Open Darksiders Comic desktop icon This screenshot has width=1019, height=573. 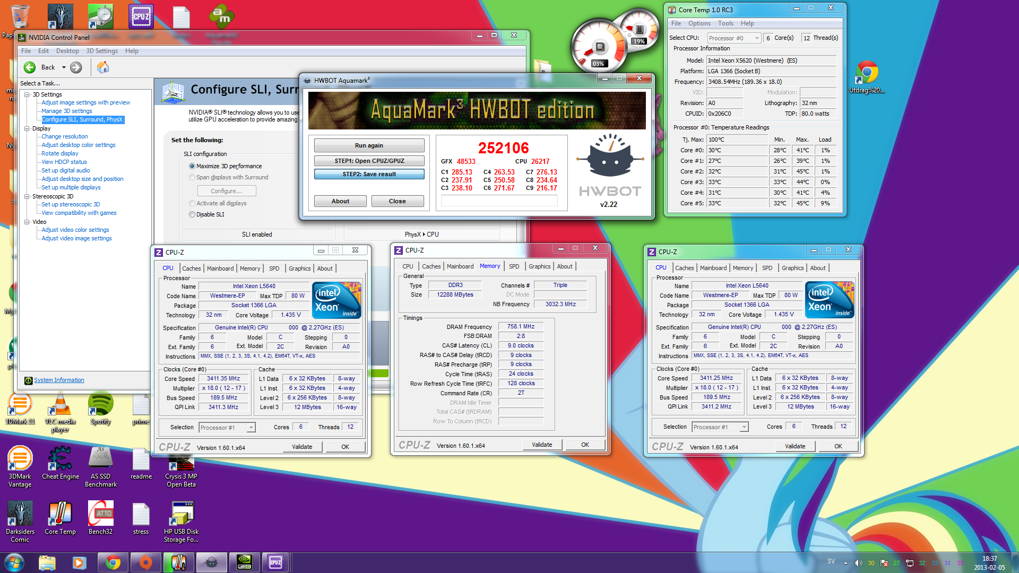[x=20, y=522]
